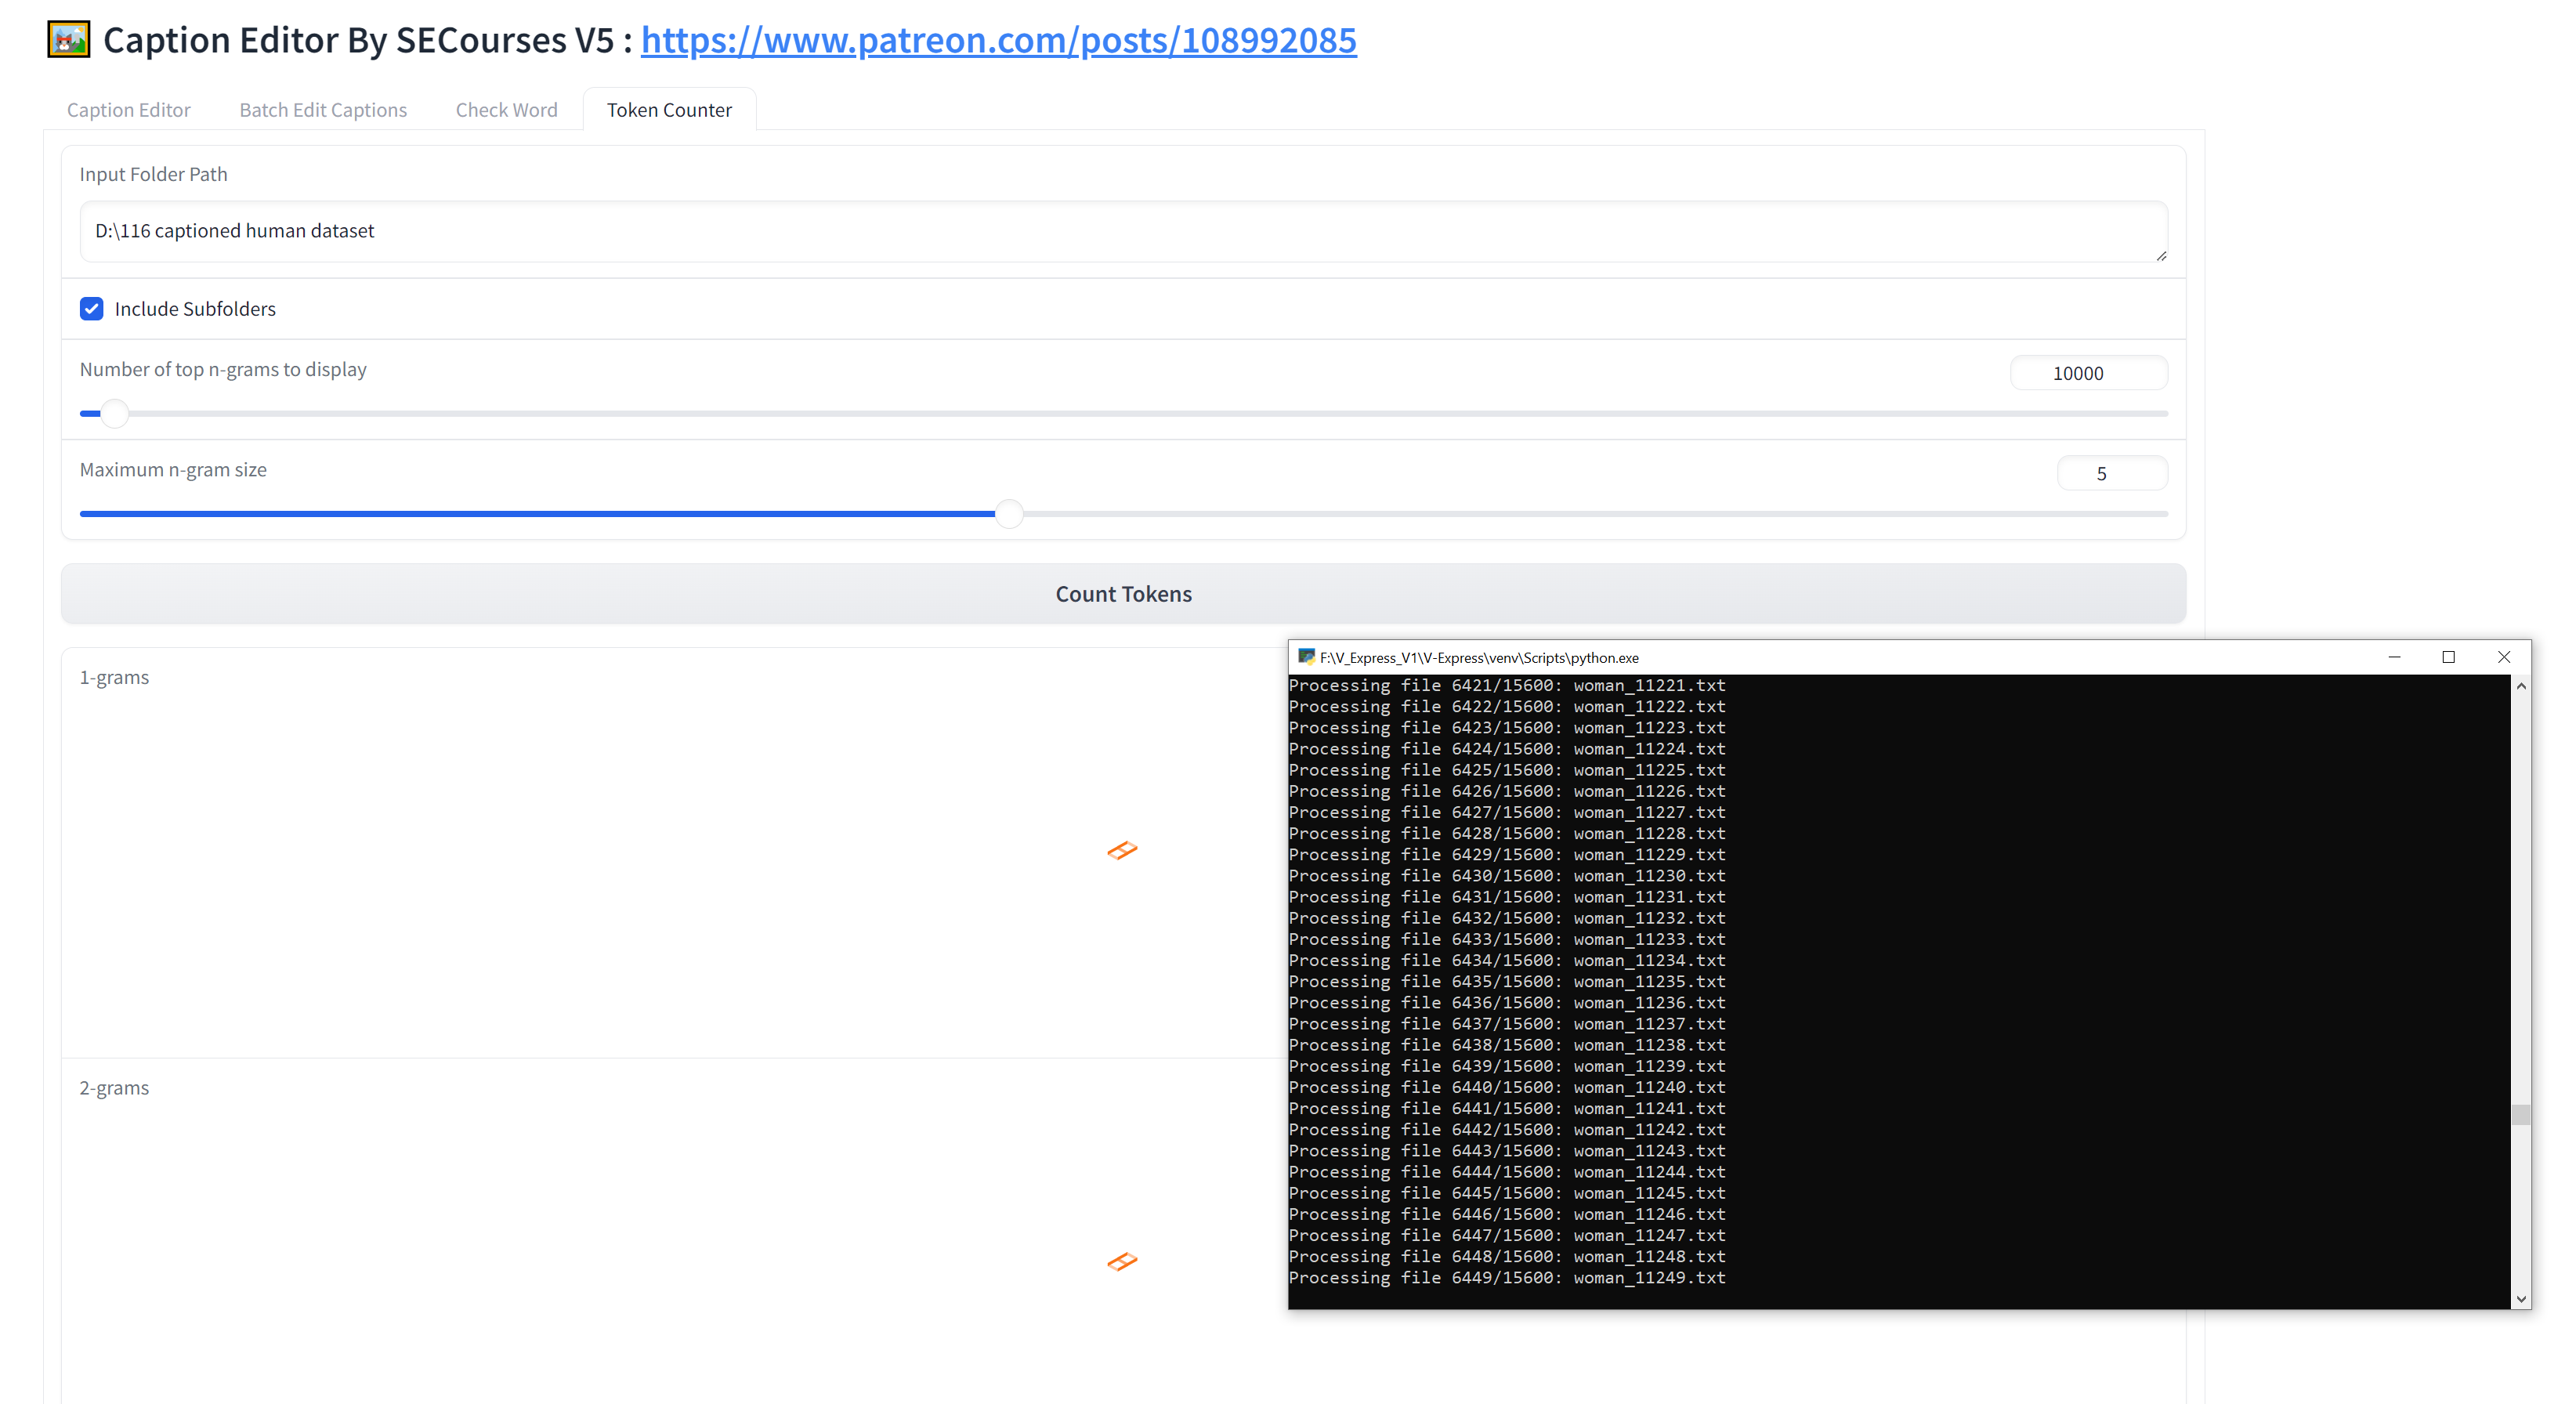The width and height of the screenshot is (2576, 1404).
Task: Close the python.exe console window
Action: coord(2503,657)
